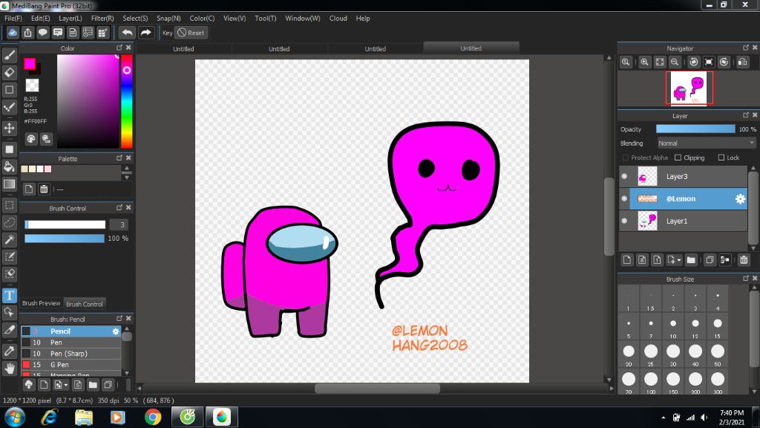Select the rectangular Select tool
The width and height of the screenshot is (760, 428).
9,205
